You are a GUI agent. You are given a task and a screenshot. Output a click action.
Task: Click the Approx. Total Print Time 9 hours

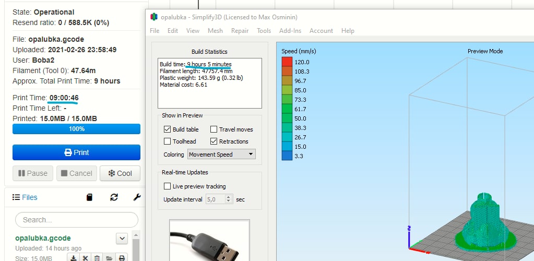coord(66,81)
